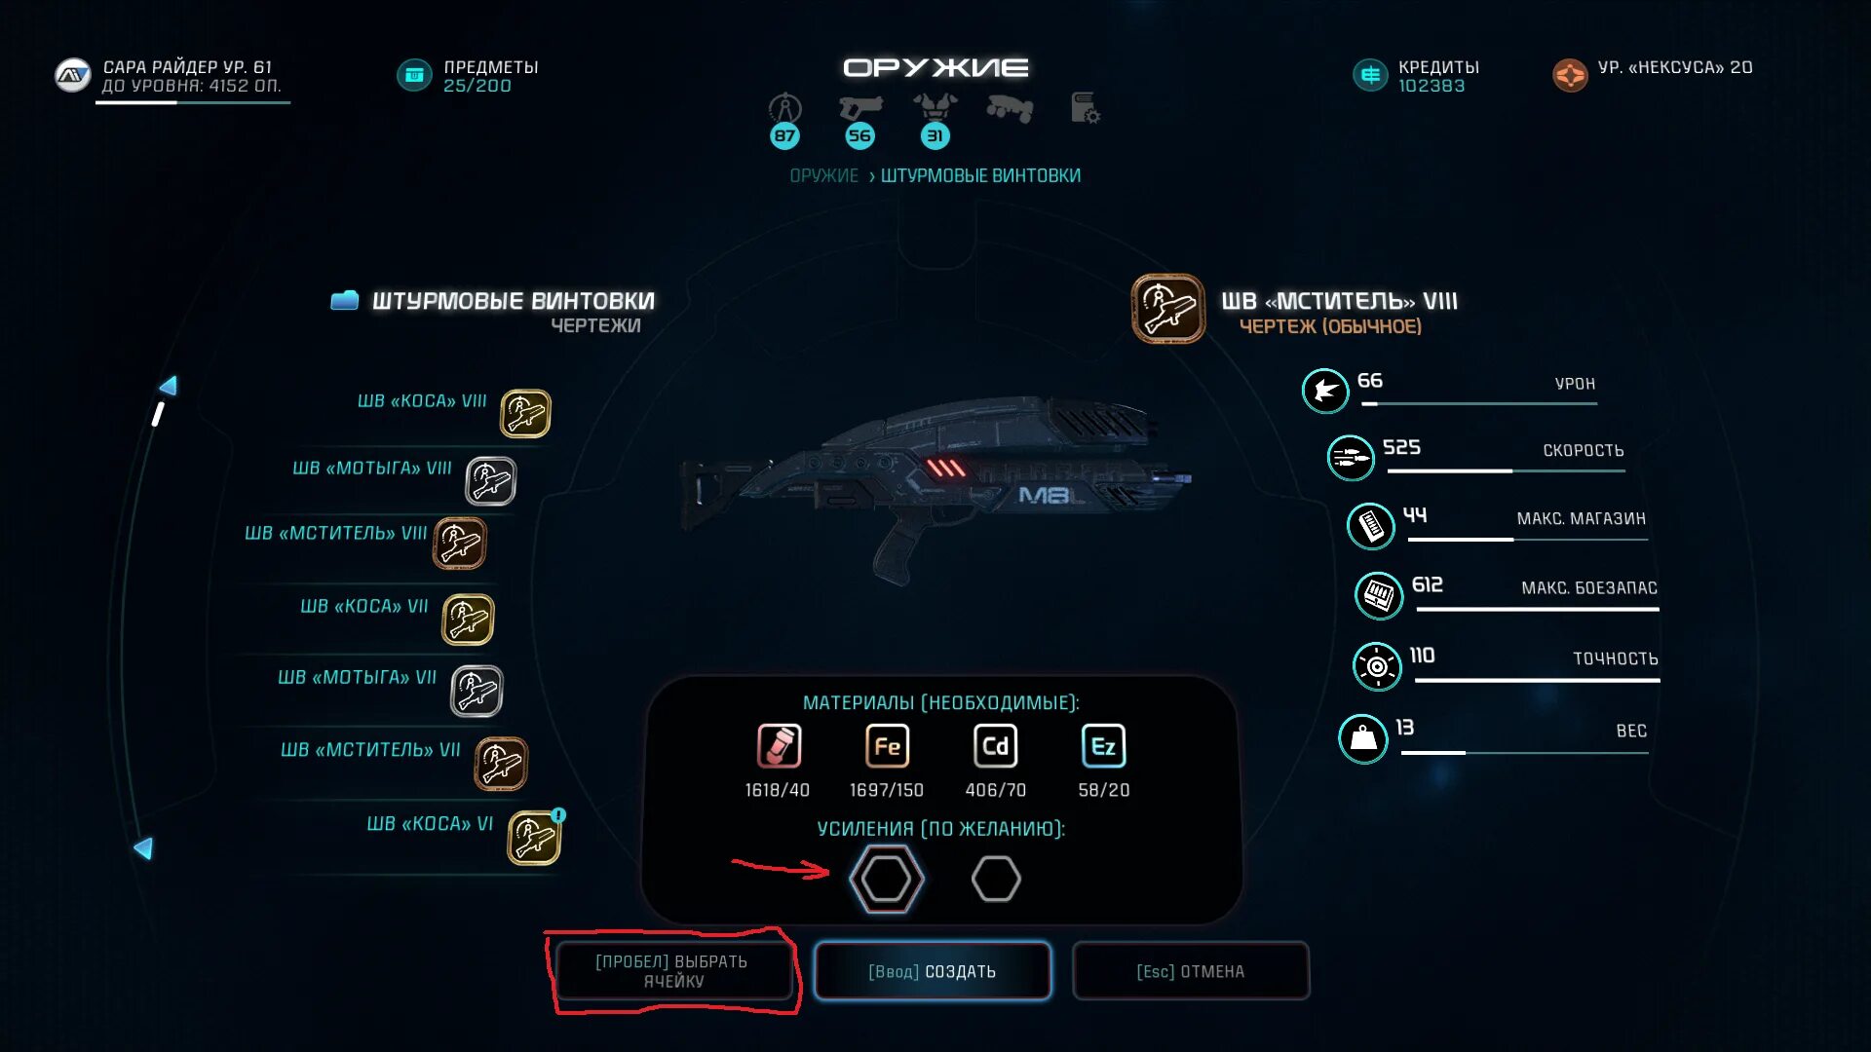Open the ШТУРМОВЫЕ ВИНТОВКИ folder icon
The image size is (1871, 1052).
click(x=345, y=300)
